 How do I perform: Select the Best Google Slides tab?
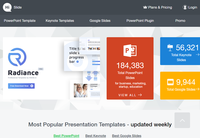(x=127, y=136)
